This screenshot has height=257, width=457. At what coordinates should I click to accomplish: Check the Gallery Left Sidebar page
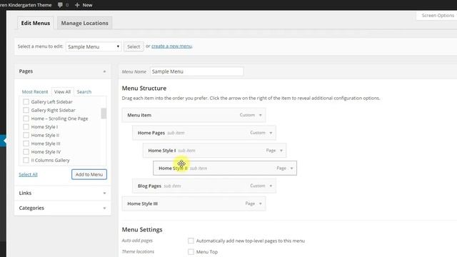tap(26, 101)
